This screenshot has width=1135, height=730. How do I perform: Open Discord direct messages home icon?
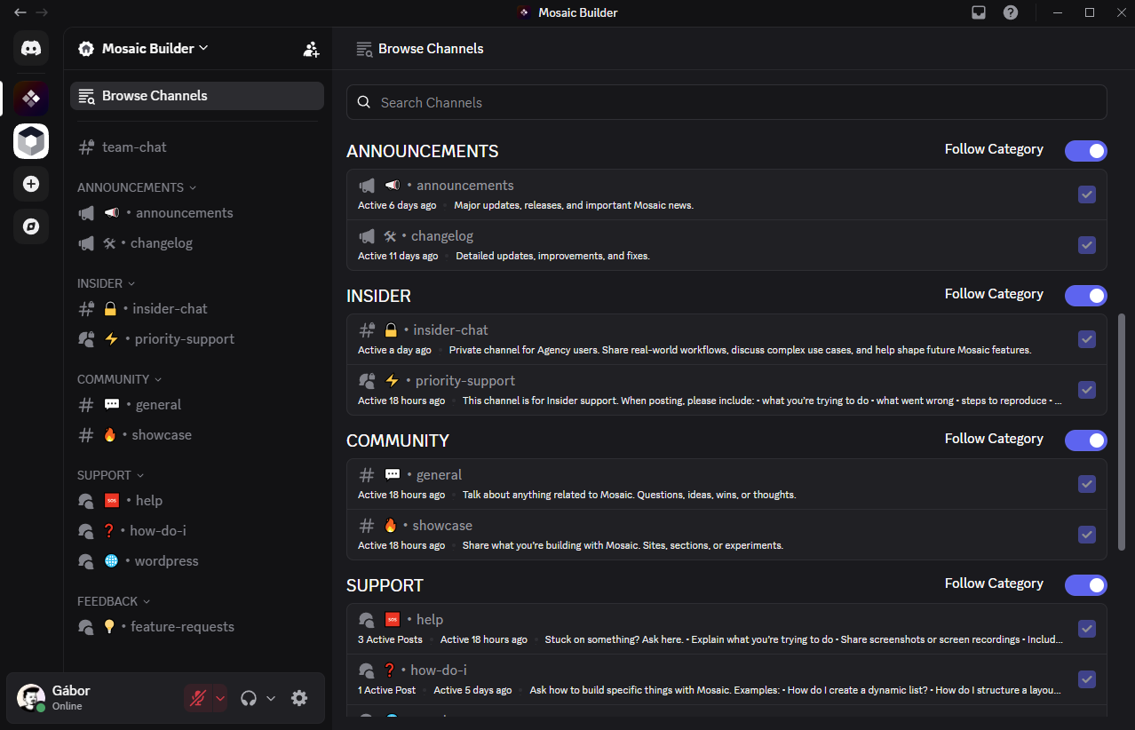coord(31,48)
